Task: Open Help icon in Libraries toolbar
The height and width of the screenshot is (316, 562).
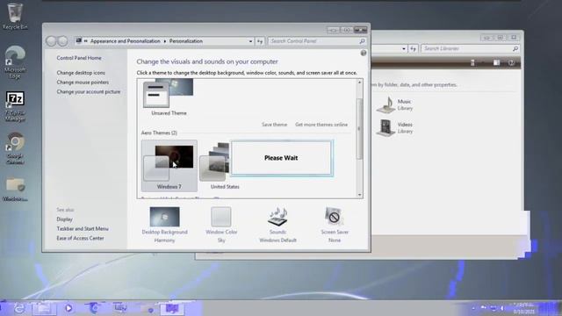Action: pos(511,62)
